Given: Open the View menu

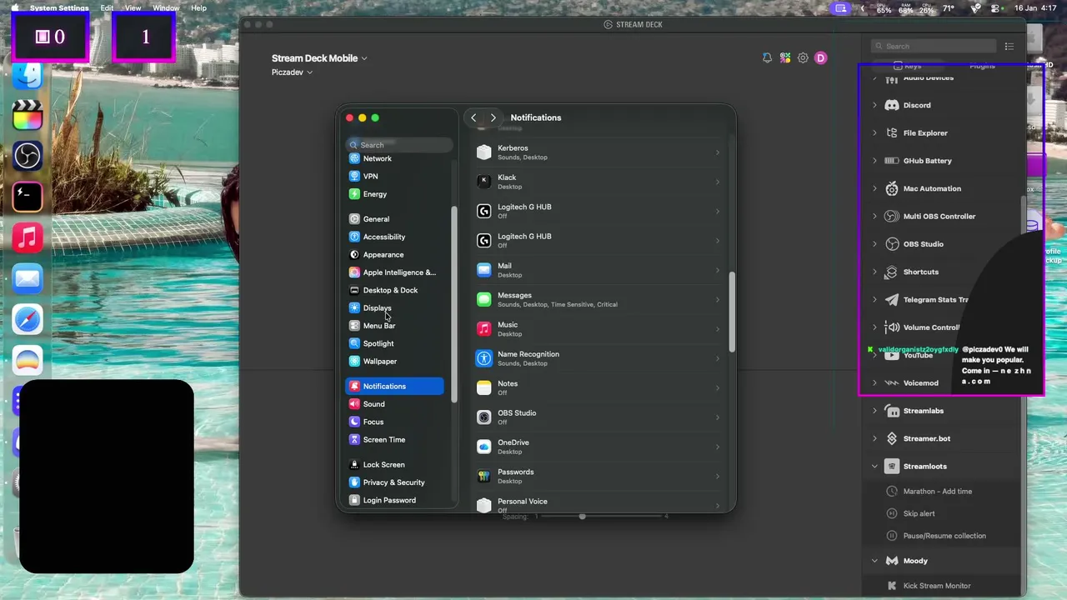Looking at the screenshot, I should point(133,8).
